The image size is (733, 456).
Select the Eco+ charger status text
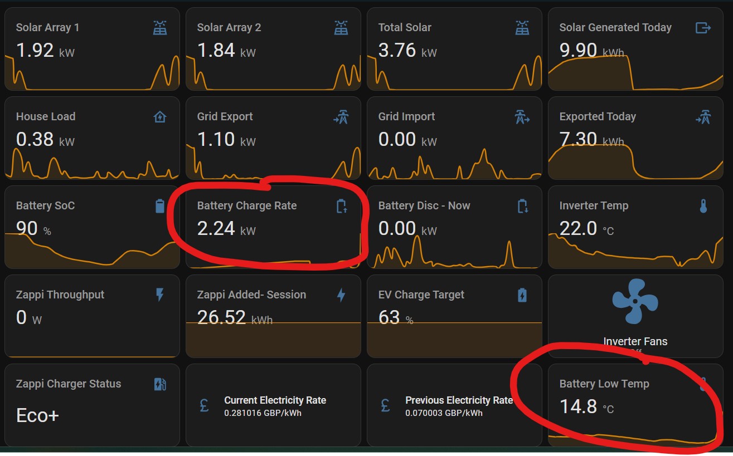[37, 415]
